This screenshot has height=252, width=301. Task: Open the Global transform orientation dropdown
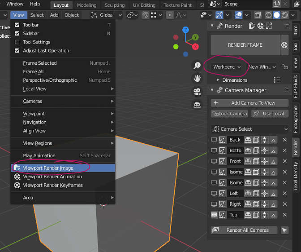[106, 15]
